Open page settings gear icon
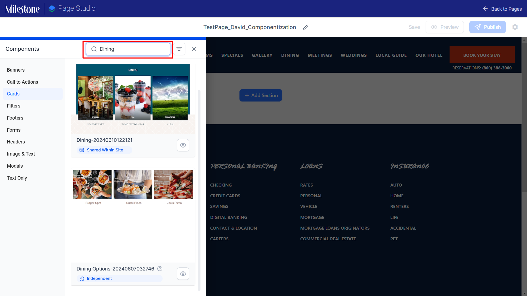 [515, 27]
